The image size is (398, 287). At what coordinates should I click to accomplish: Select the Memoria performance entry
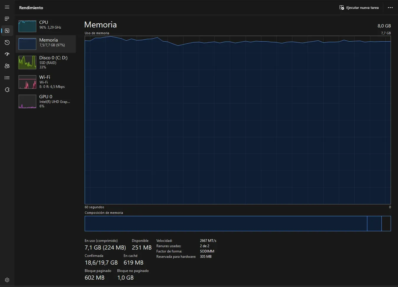pyautogui.click(x=46, y=44)
